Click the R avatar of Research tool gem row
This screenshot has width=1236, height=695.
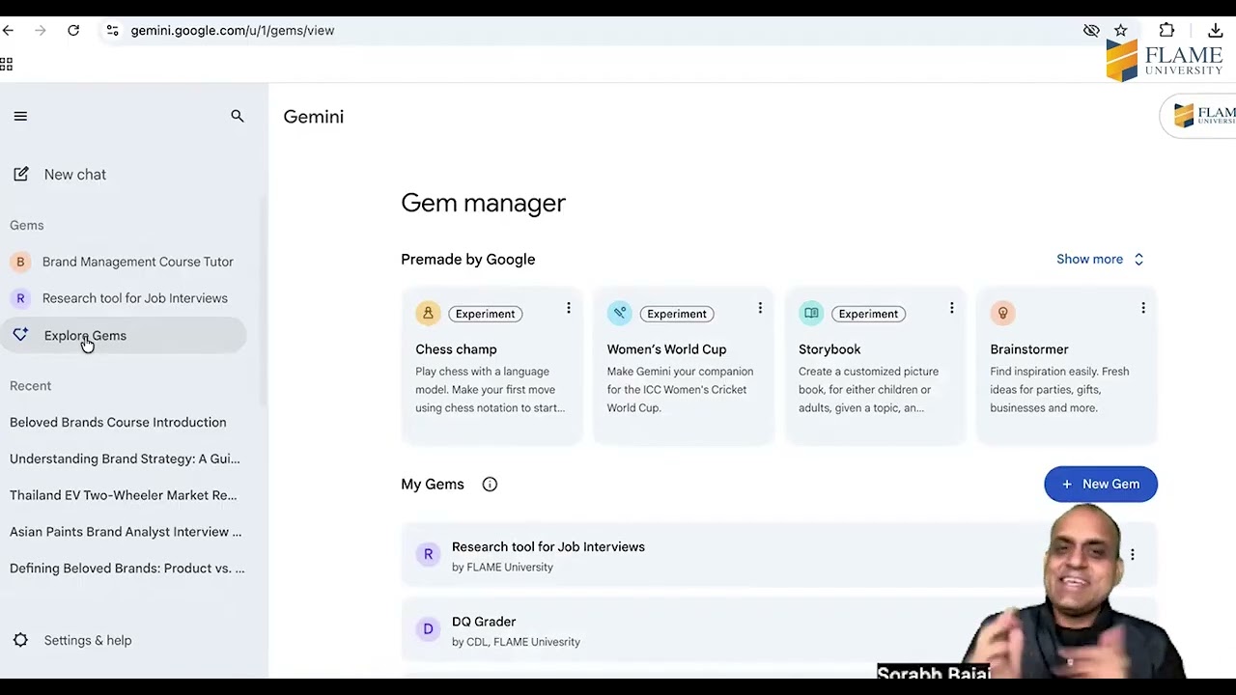click(428, 554)
